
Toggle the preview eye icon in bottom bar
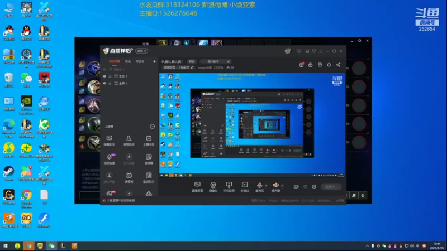(x=305, y=187)
